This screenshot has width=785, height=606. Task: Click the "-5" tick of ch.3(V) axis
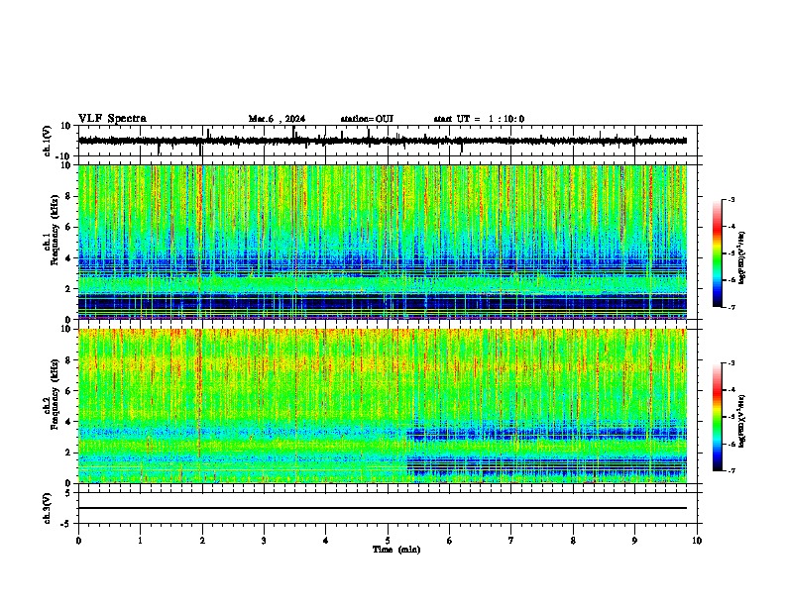click(x=67, y=524)
